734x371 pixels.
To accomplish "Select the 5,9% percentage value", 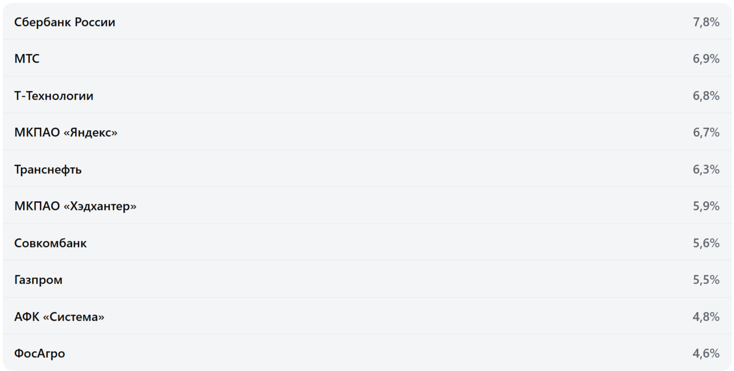I will tap(706, 206).
